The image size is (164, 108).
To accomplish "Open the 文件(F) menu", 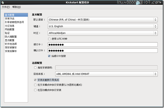I will (x=6, y=7).
